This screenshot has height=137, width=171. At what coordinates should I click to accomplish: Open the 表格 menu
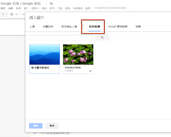point(68,8)
